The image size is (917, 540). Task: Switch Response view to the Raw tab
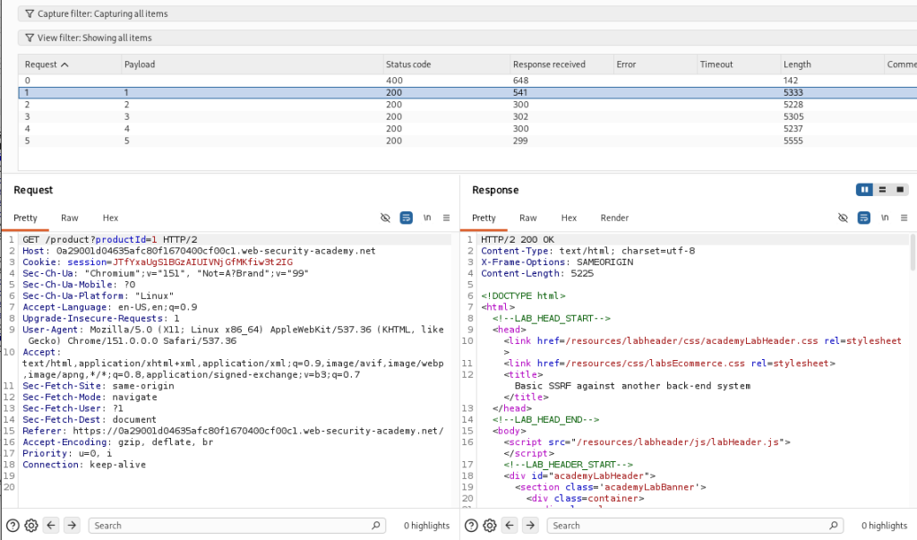pyautogui.click(x=528, y=218)
